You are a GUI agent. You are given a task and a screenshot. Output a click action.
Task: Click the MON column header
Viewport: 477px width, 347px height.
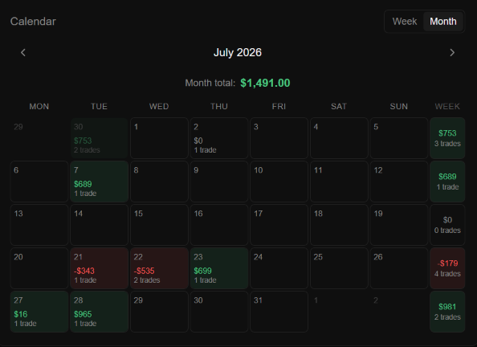[39, 106]
